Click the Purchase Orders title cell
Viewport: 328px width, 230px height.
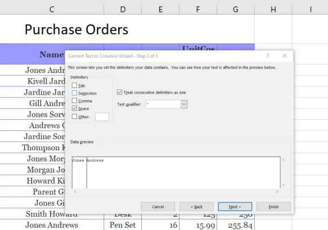[x=76, y=29]
